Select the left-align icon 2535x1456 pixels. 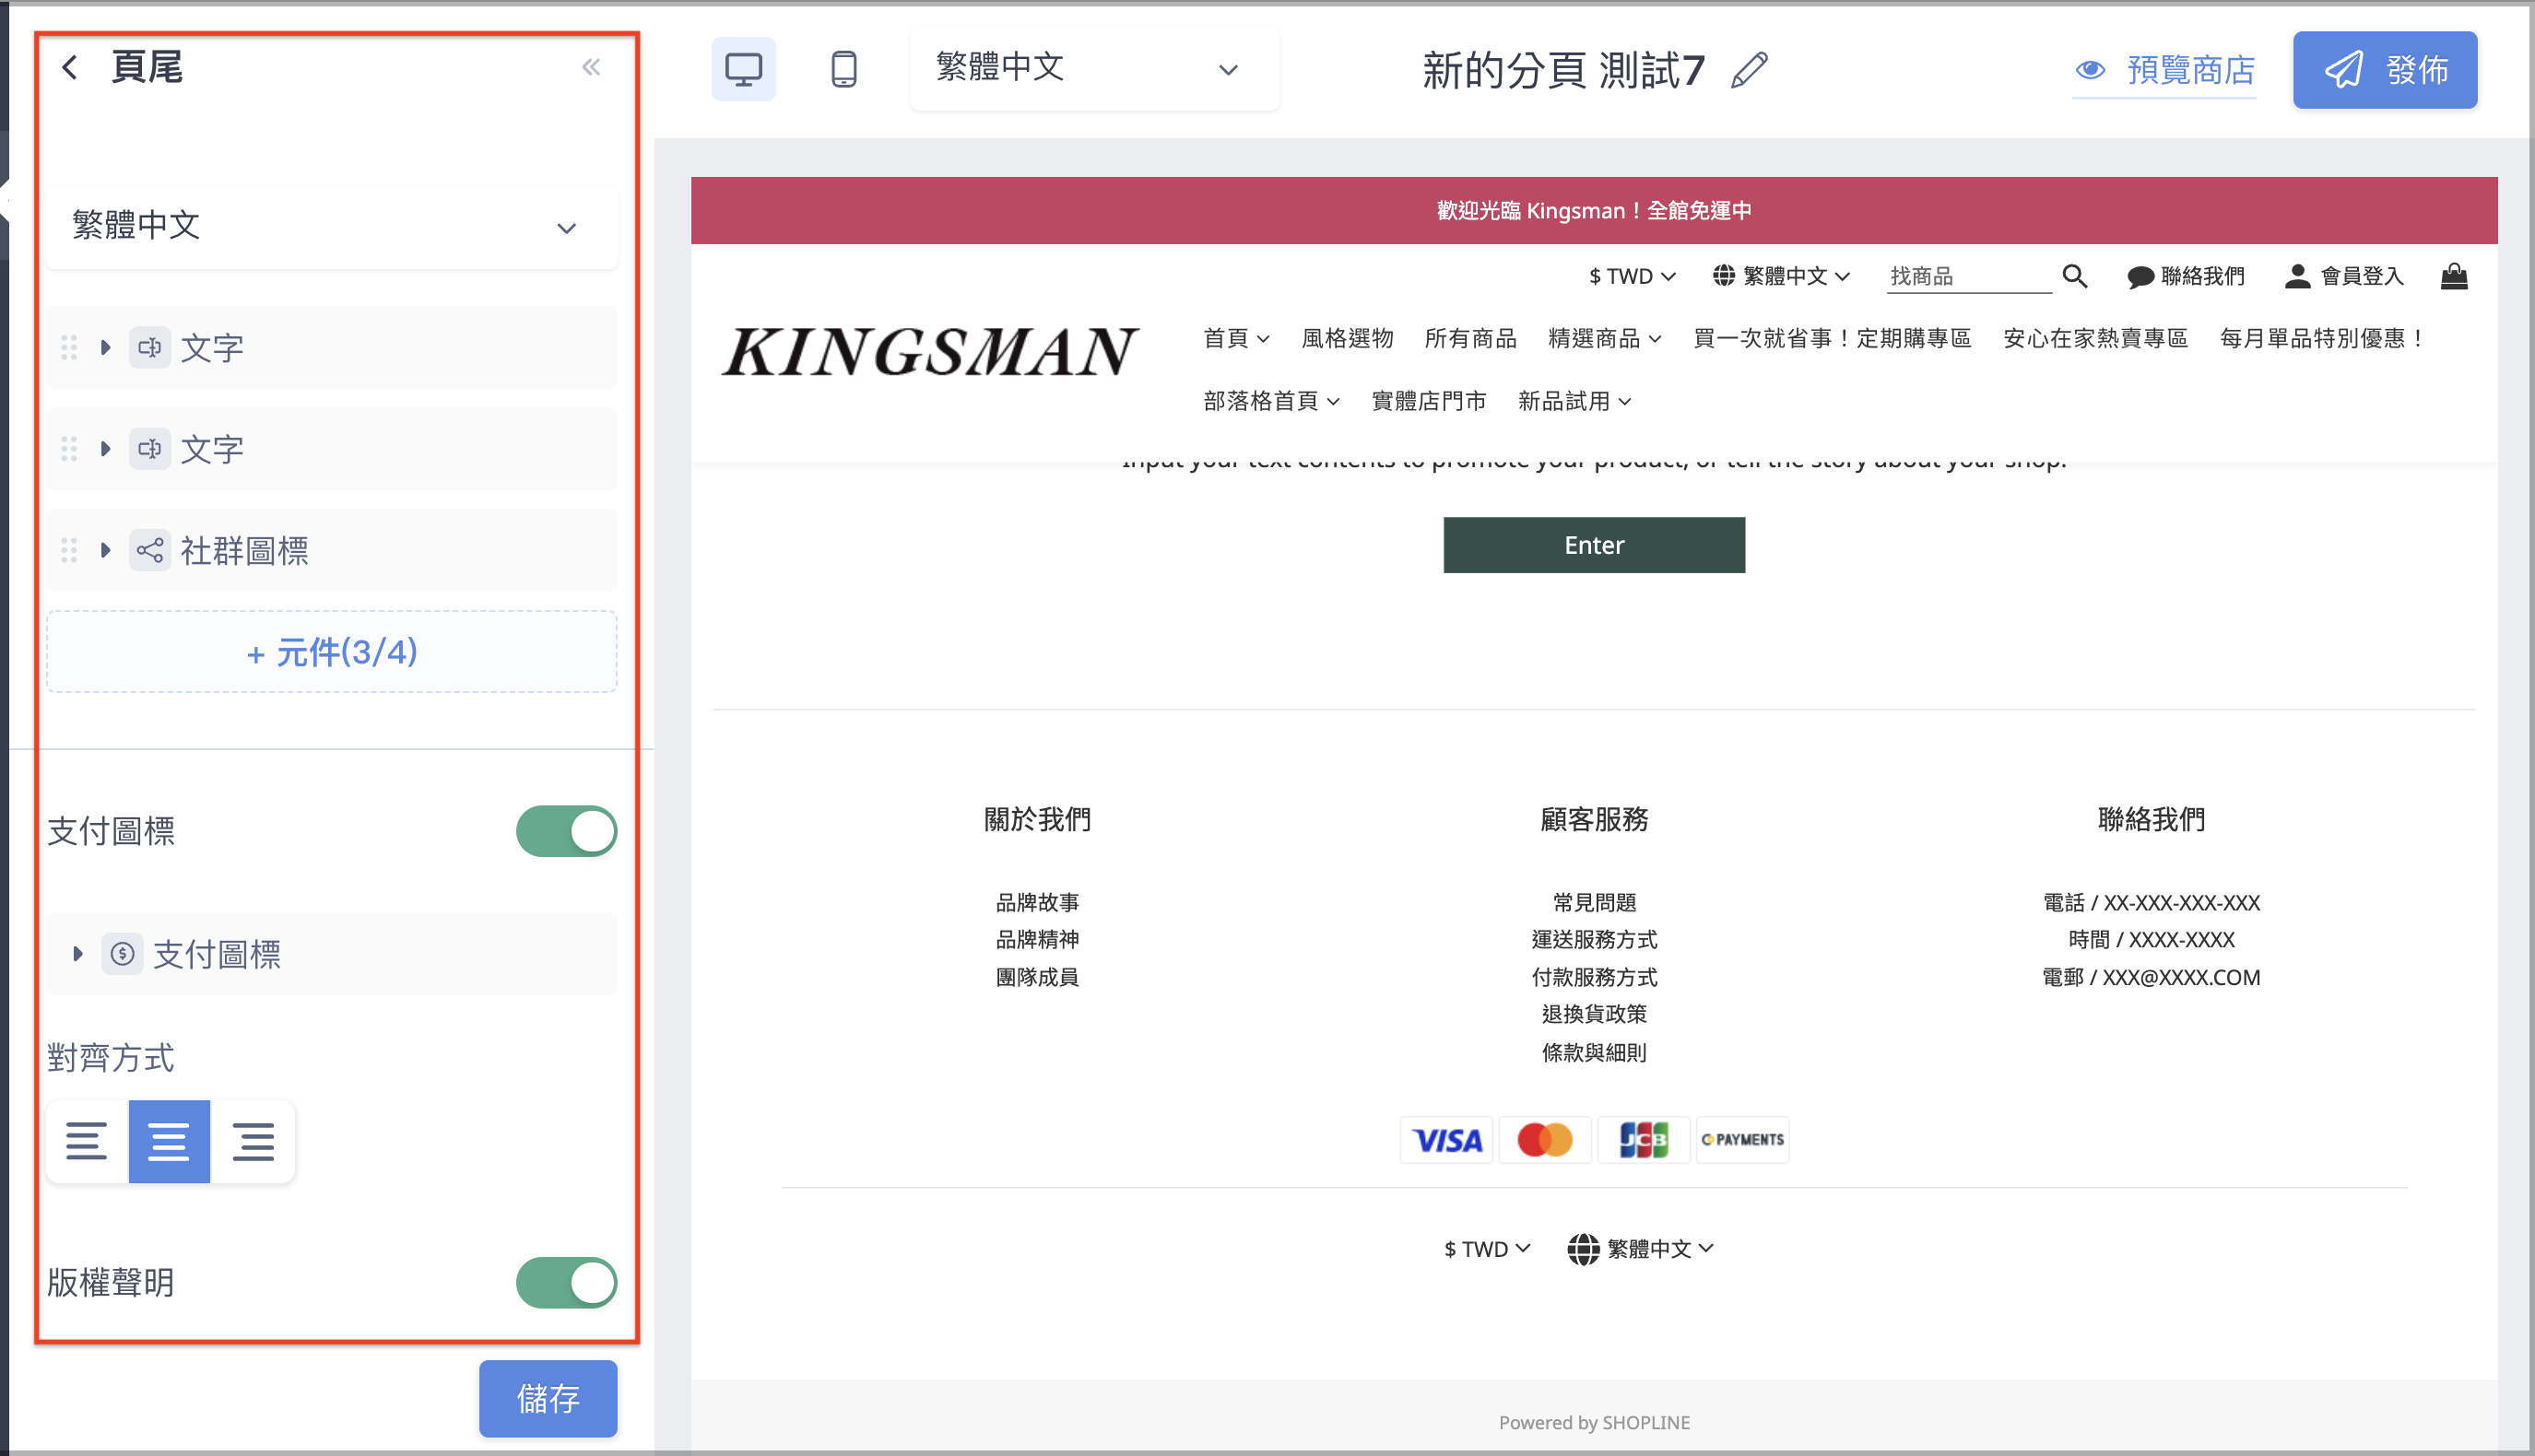tap(87, 1141)
